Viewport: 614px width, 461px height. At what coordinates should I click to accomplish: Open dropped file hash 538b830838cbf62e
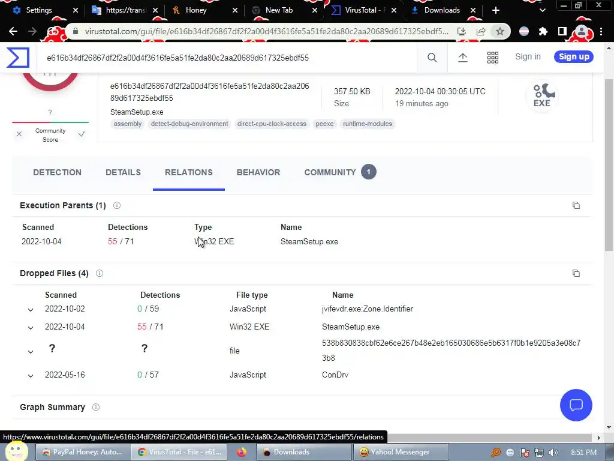(x=451, y=351)
